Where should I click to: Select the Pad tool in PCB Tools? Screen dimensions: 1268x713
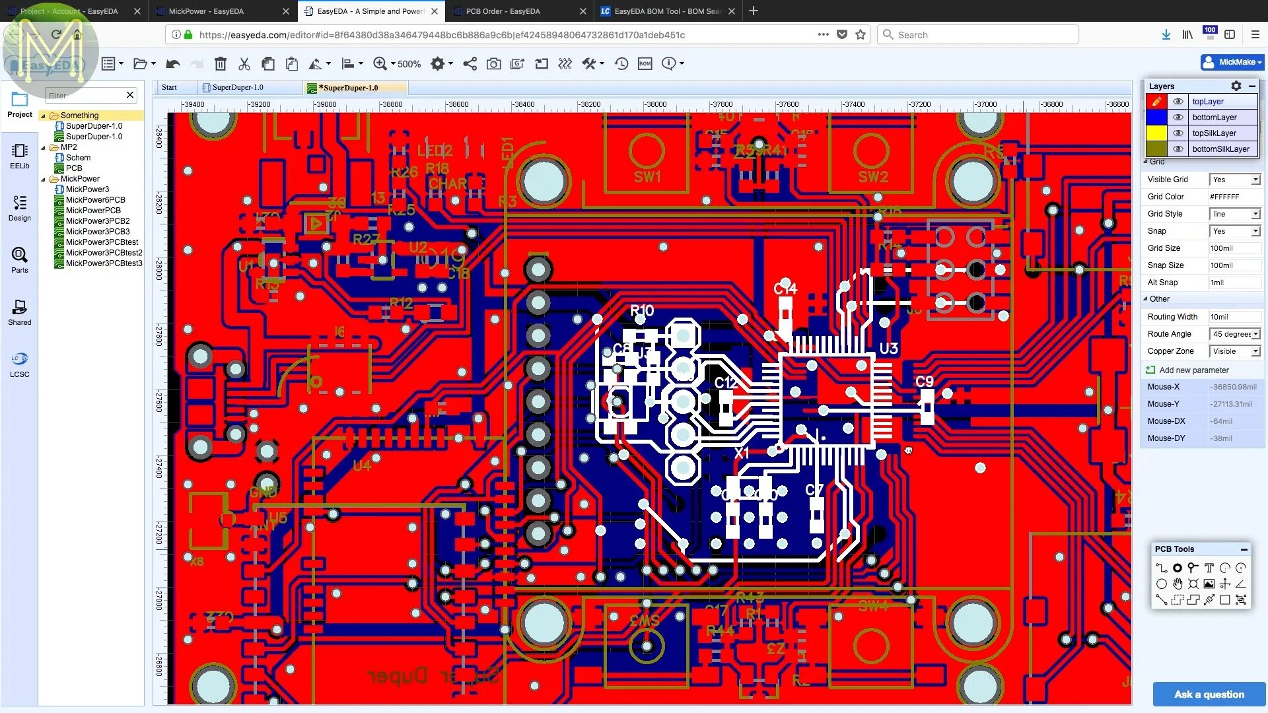(x=1177, y=568)
